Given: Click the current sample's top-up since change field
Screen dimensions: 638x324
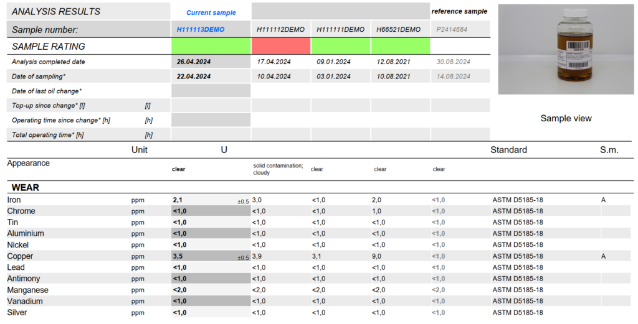Looking at the screenshot, I should (x=211, y=106).
